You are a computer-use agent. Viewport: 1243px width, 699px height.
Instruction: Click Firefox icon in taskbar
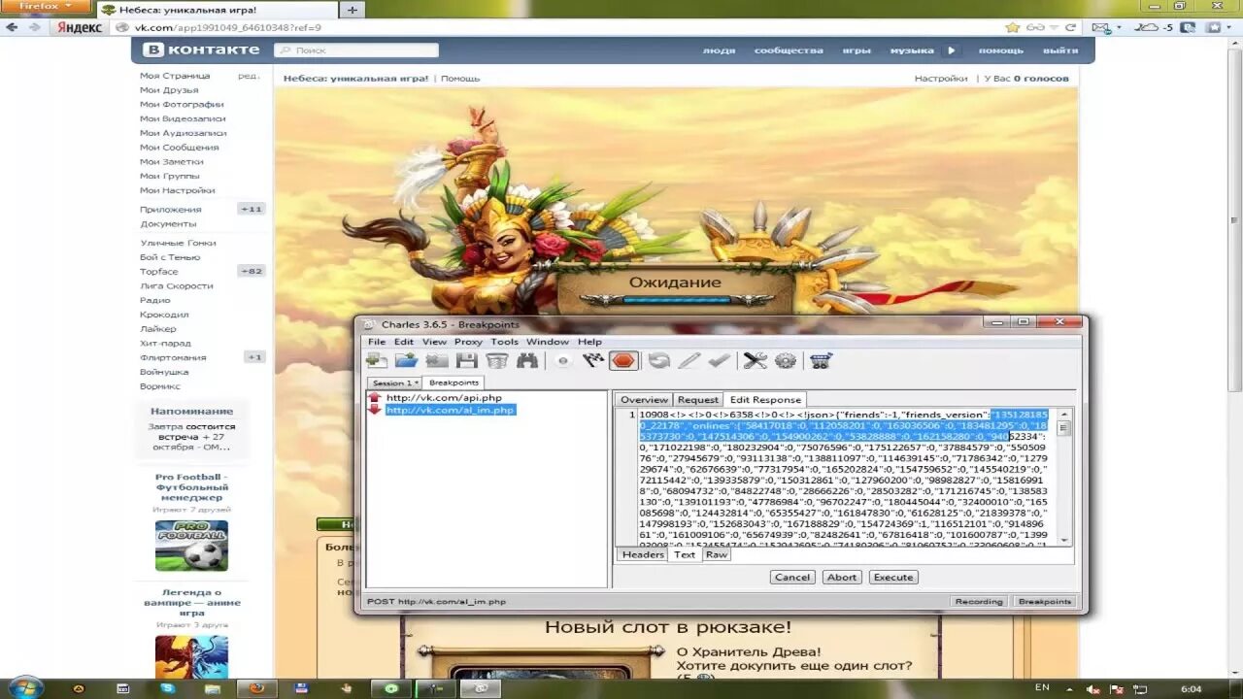pyautogui.click(x=257, y=688)
